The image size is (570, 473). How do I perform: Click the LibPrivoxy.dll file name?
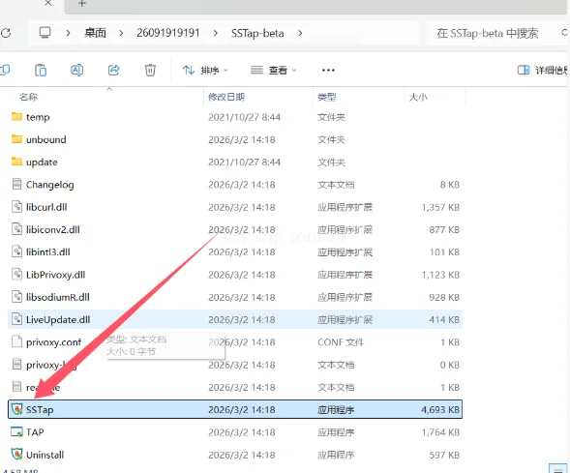pyautogui.click(x=55, y=275)
